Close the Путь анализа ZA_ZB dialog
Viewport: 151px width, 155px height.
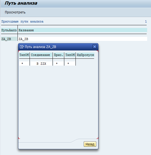click(95, 47)
